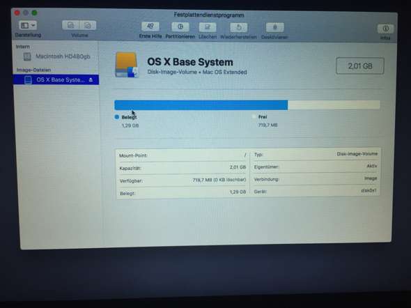Open the Darstellung sidebar view dropdown

click(28, 25)
